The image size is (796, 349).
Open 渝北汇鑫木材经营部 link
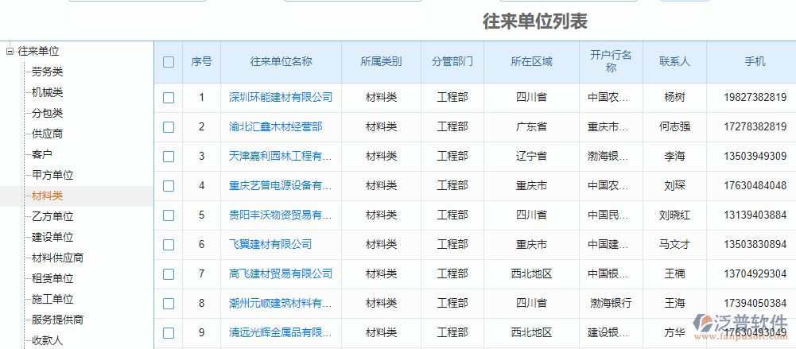coord(275,127)
